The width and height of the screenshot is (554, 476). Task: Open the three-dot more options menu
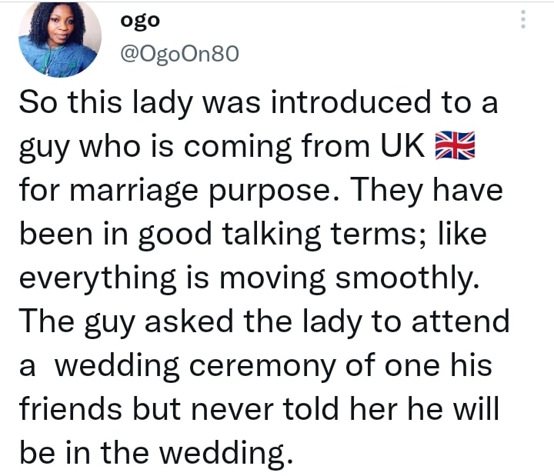[523, 19]
